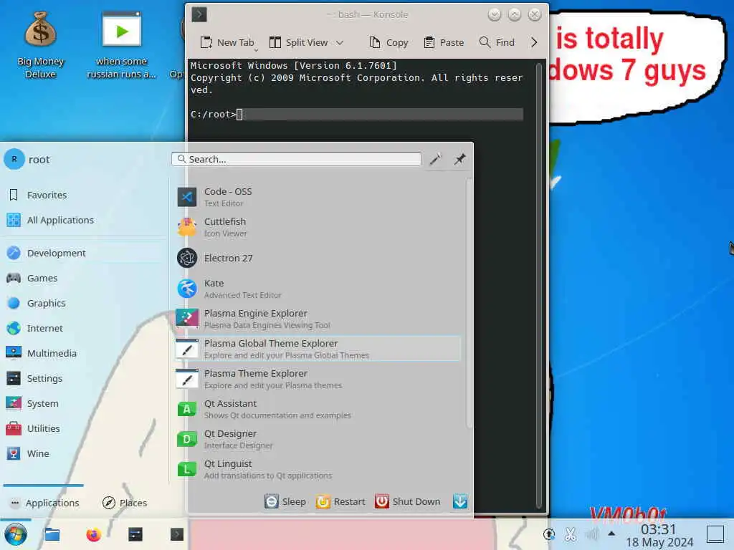Click the Sleep button
The width and height of the screenshot is (734, 550).
pyautogui.click(x=285, y=501)
